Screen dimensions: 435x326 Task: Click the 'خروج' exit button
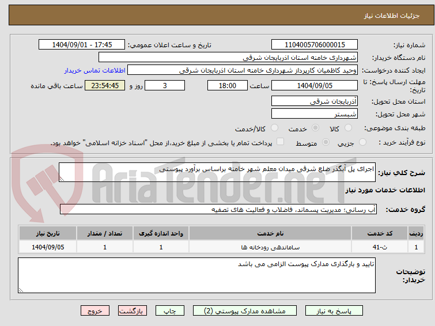pos(95,311)
